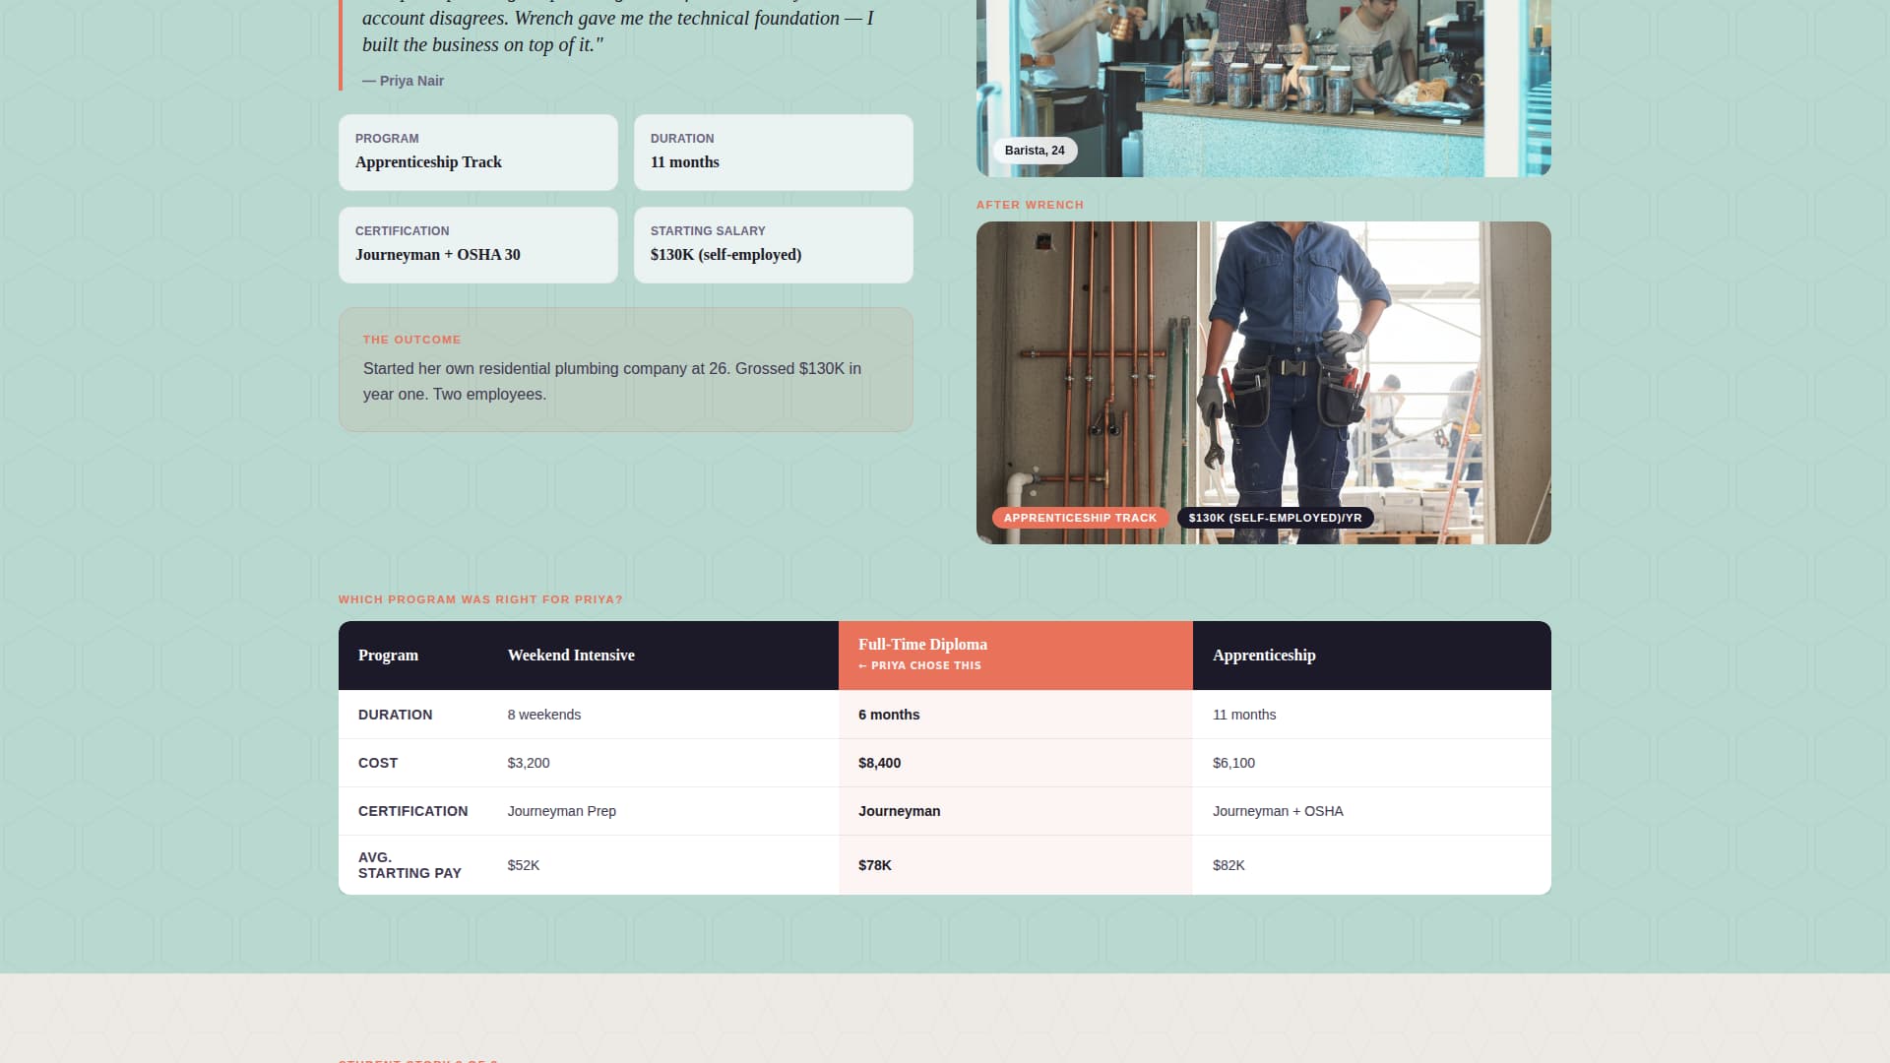Click the Journeyman Prep cell
The width and height of the screenshot is (1890, 1063).
click(663, 811)
